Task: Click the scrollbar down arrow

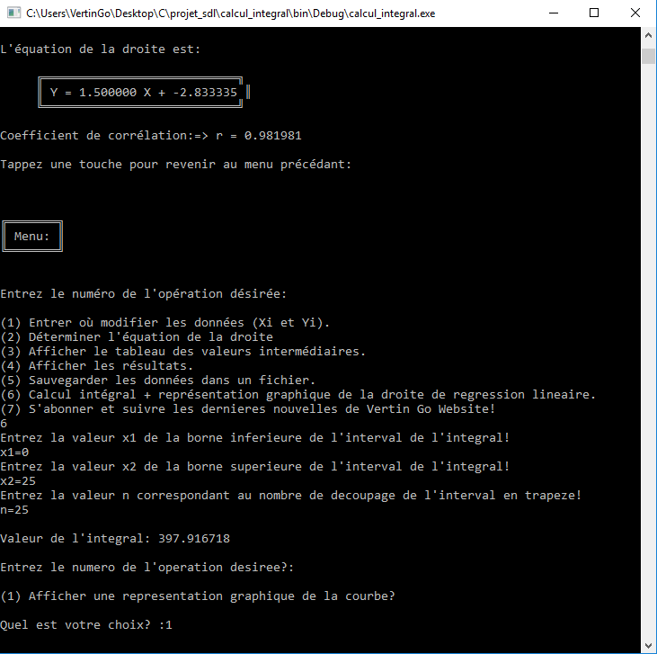Action: click(x=648, y=645)
